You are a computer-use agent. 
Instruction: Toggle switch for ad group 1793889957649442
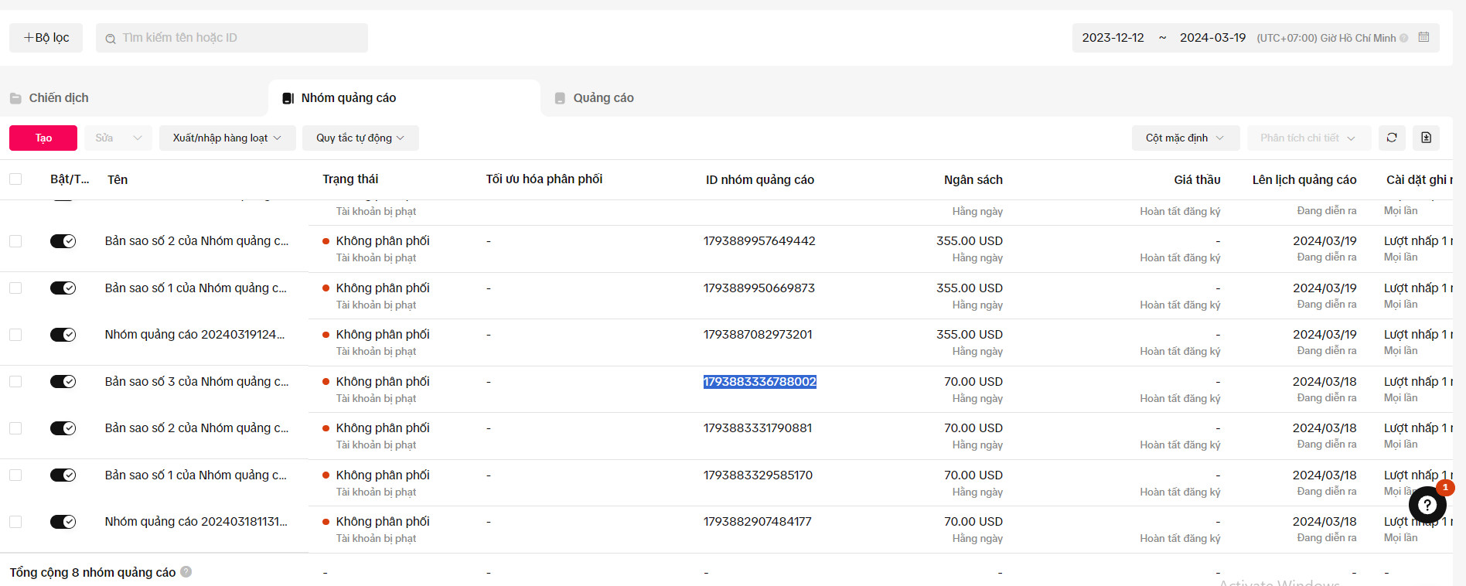63,241
